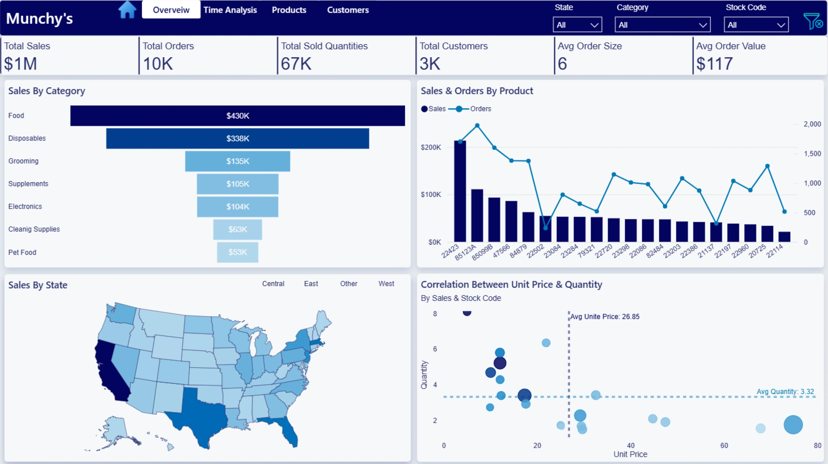828x464 pixels.
Task: Select the Central region filter
Action: pos(273,284)
